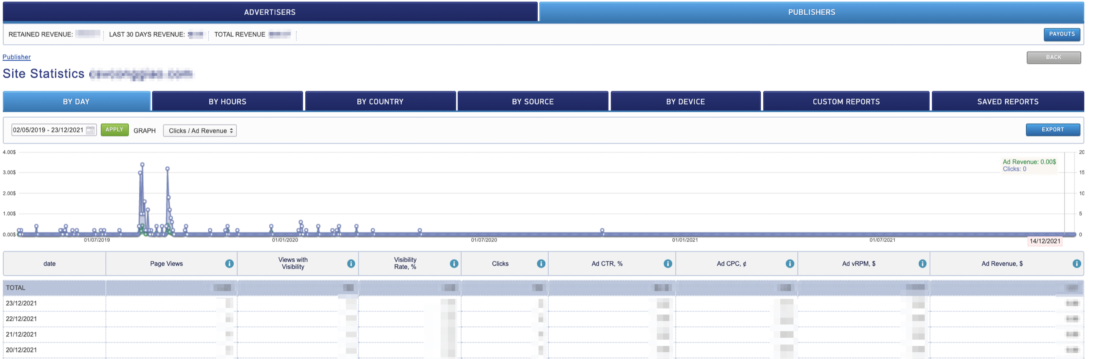This screenshot has height=359, width=1094.
Task: Open the By Country tab
Action: pyautogui.click(x=380, y=102)
